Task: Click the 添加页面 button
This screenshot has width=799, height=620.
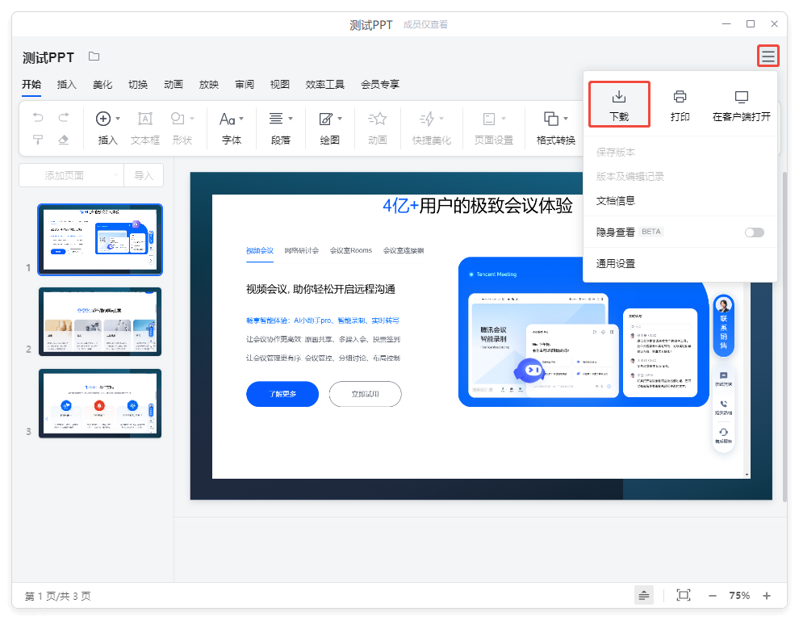Action: coord(65,175)
